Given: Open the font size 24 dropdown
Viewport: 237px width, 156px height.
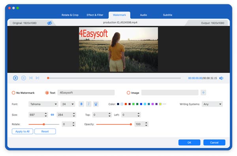Looking at the screenshot, I should (x=68, y=104).
